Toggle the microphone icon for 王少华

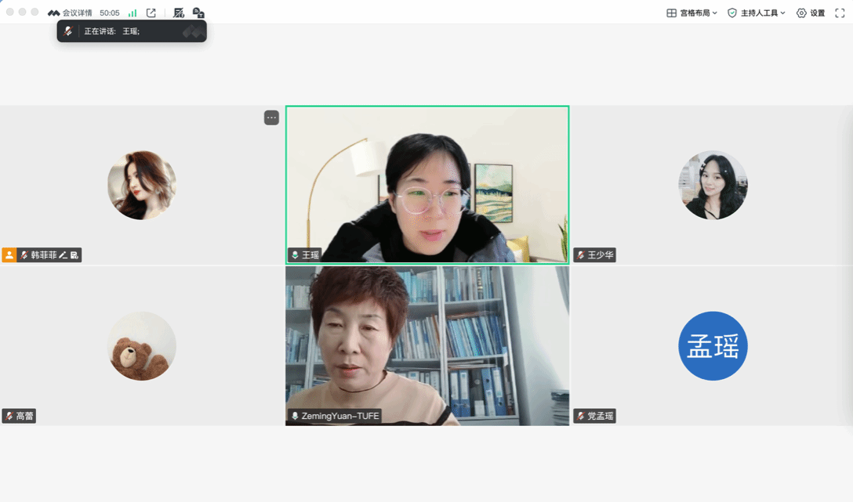coord(581,255)
